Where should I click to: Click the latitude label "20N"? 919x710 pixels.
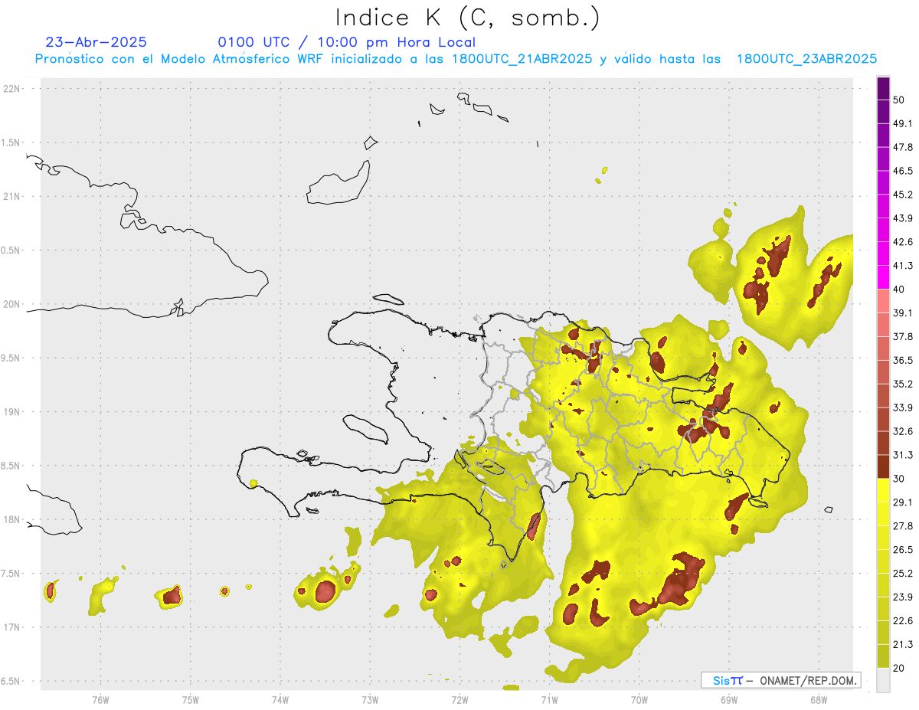[x=11, y=304]
